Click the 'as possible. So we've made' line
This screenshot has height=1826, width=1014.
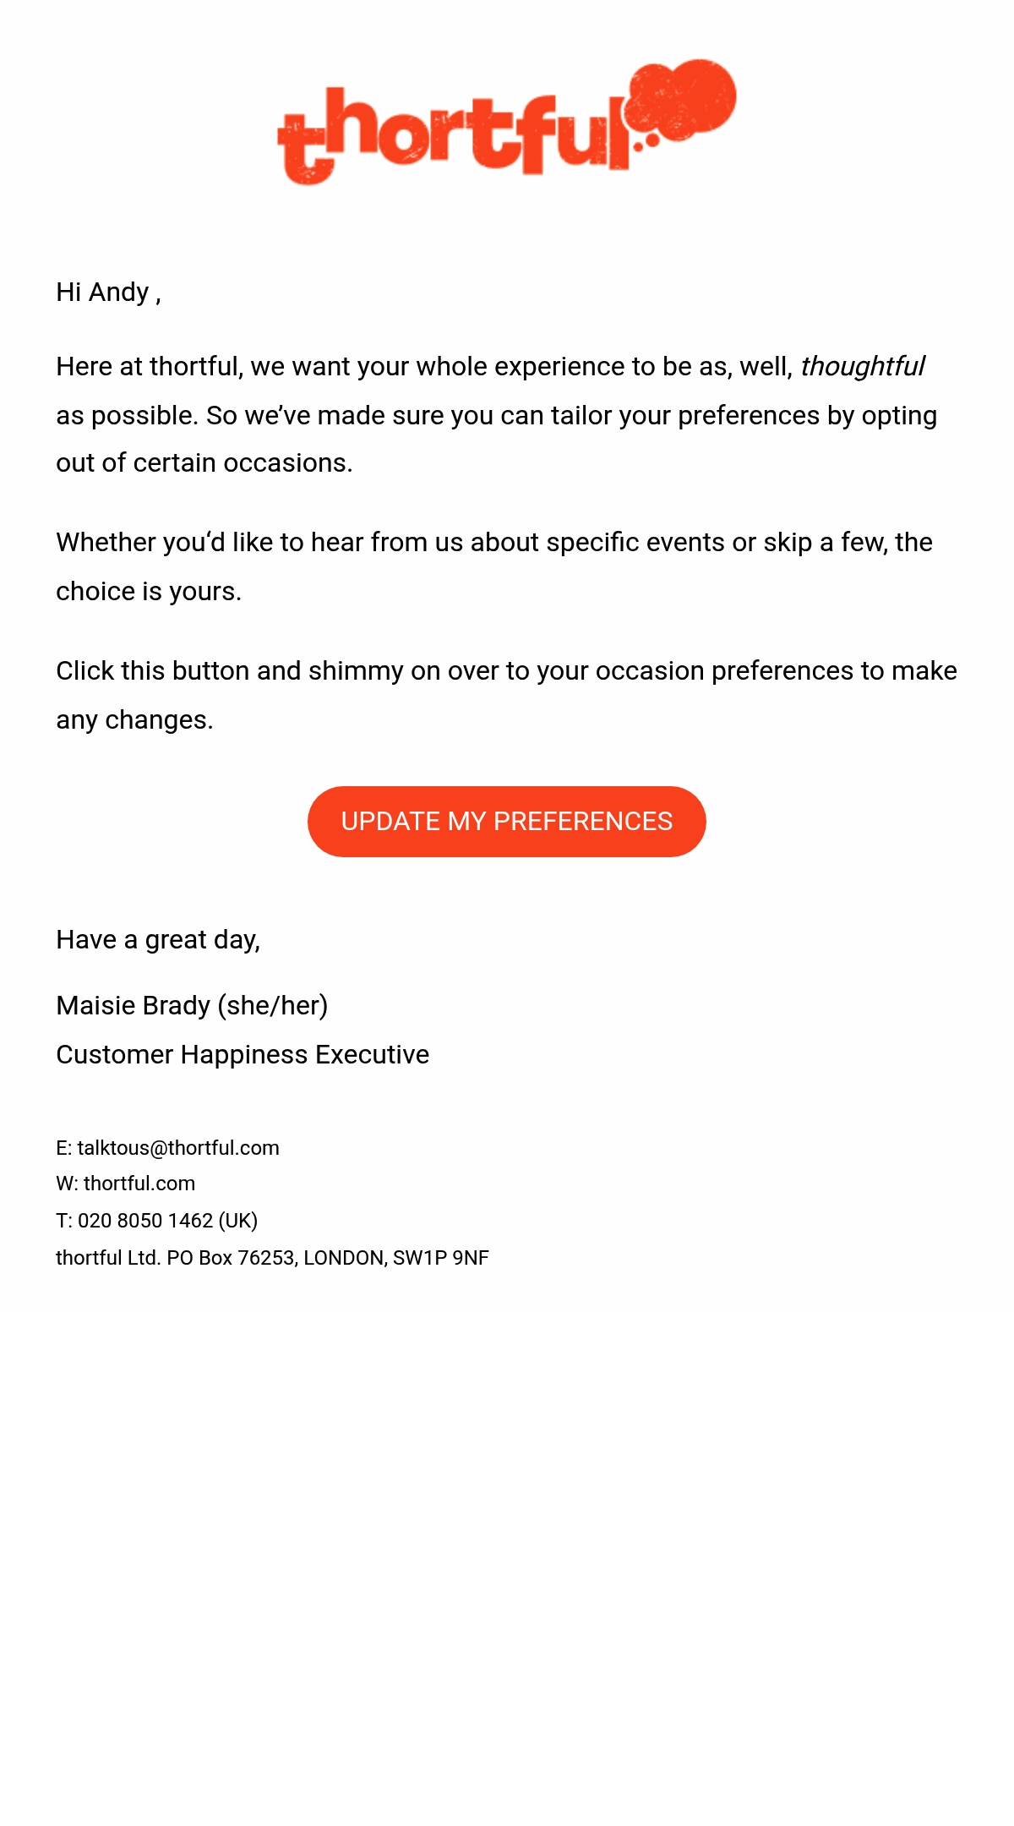click(x=497, y=416)
